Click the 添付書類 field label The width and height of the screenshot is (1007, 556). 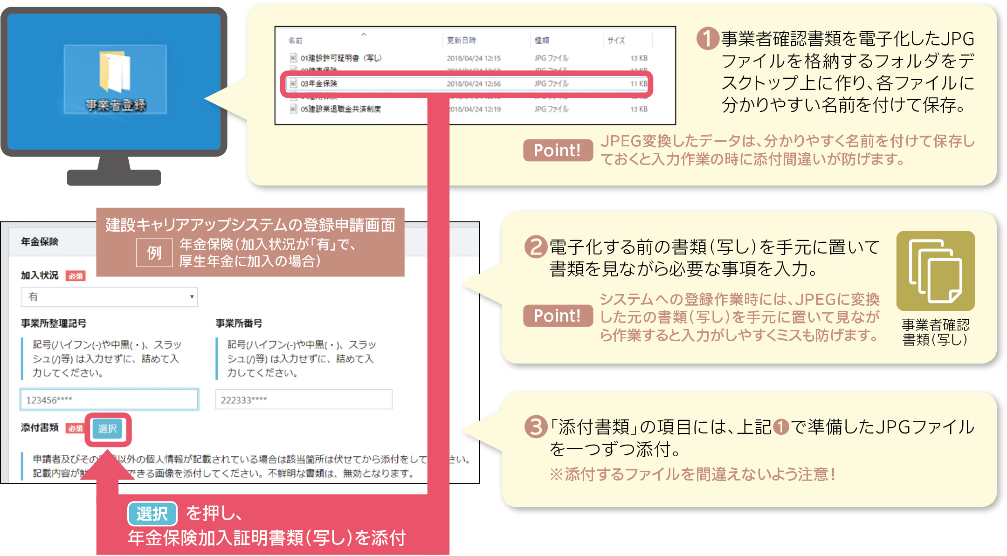40,428
